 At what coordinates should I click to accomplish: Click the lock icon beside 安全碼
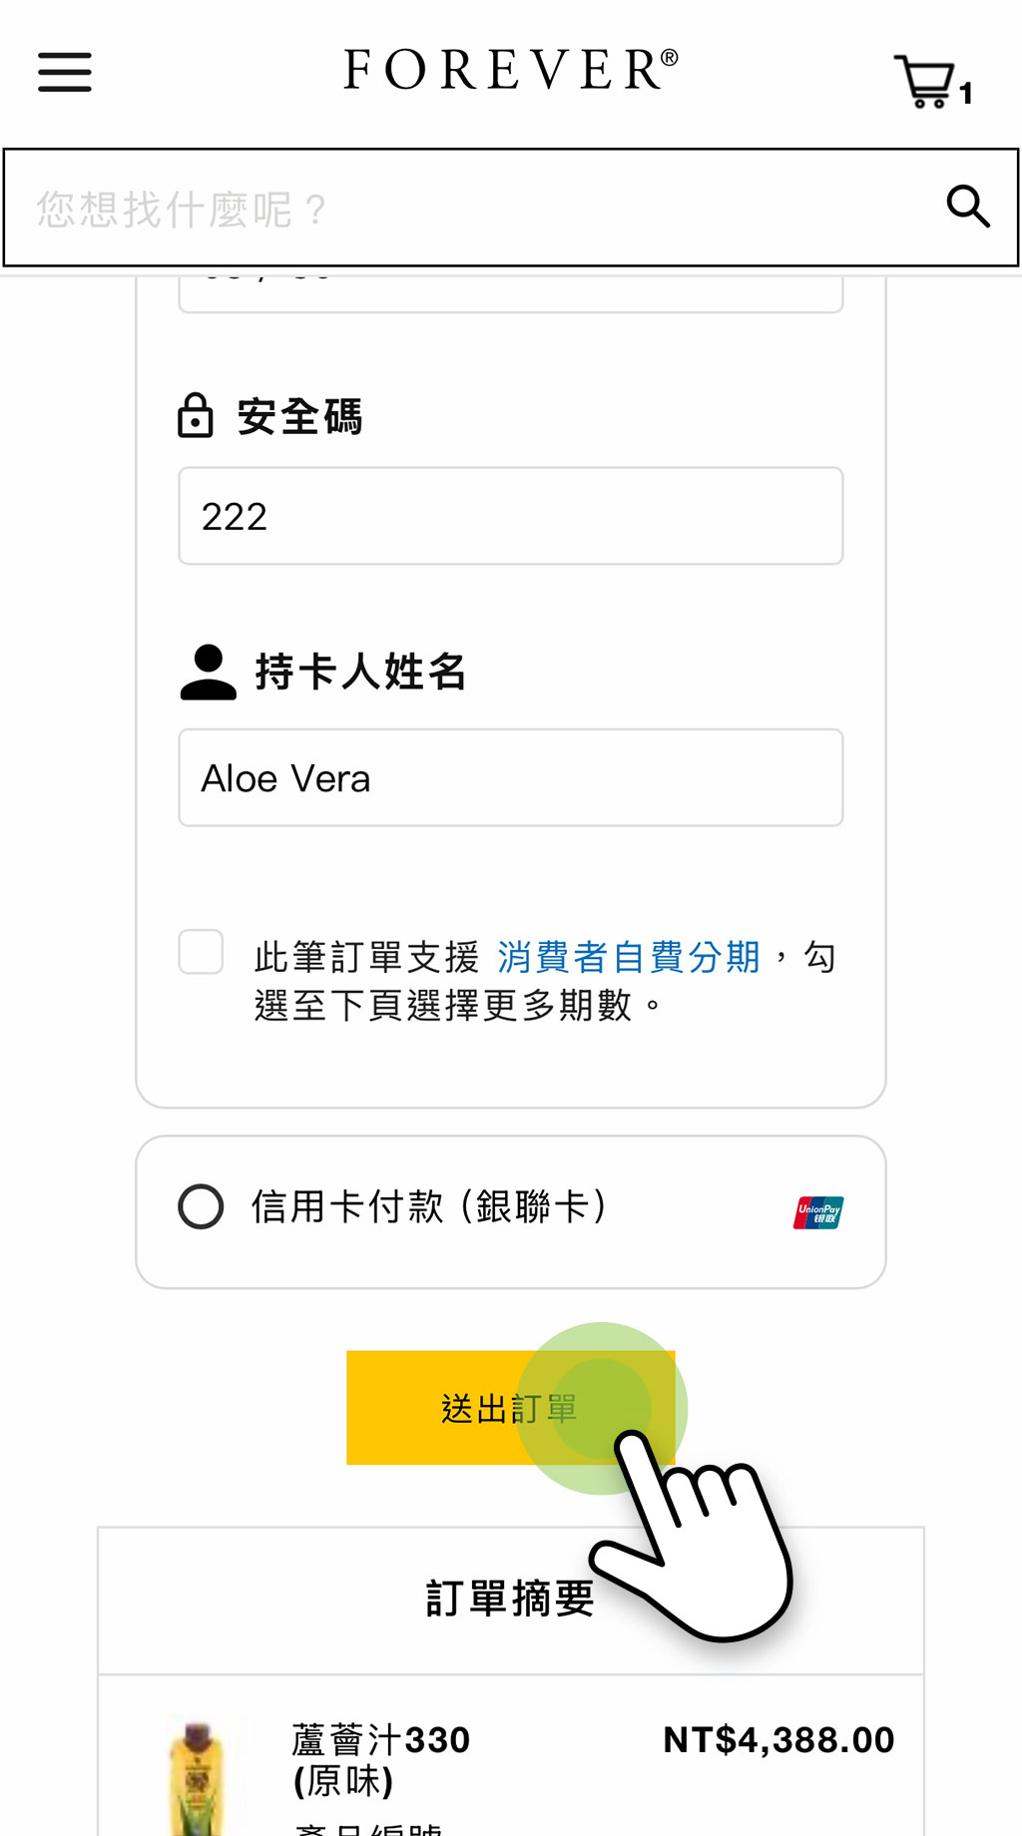coord(196,416)
